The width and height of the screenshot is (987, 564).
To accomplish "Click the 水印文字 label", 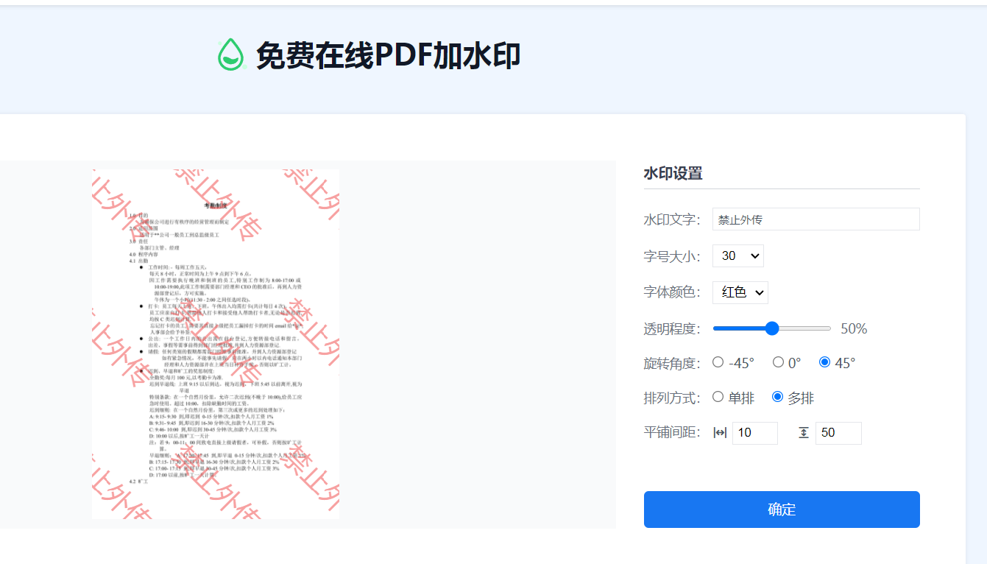I will [672, 219].
